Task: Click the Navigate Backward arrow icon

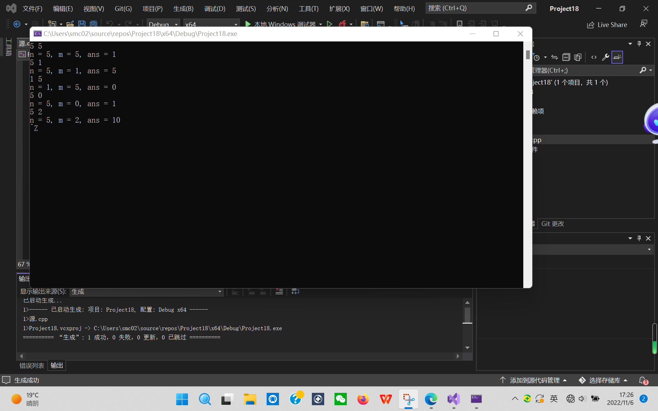Action: coord(17,24)
